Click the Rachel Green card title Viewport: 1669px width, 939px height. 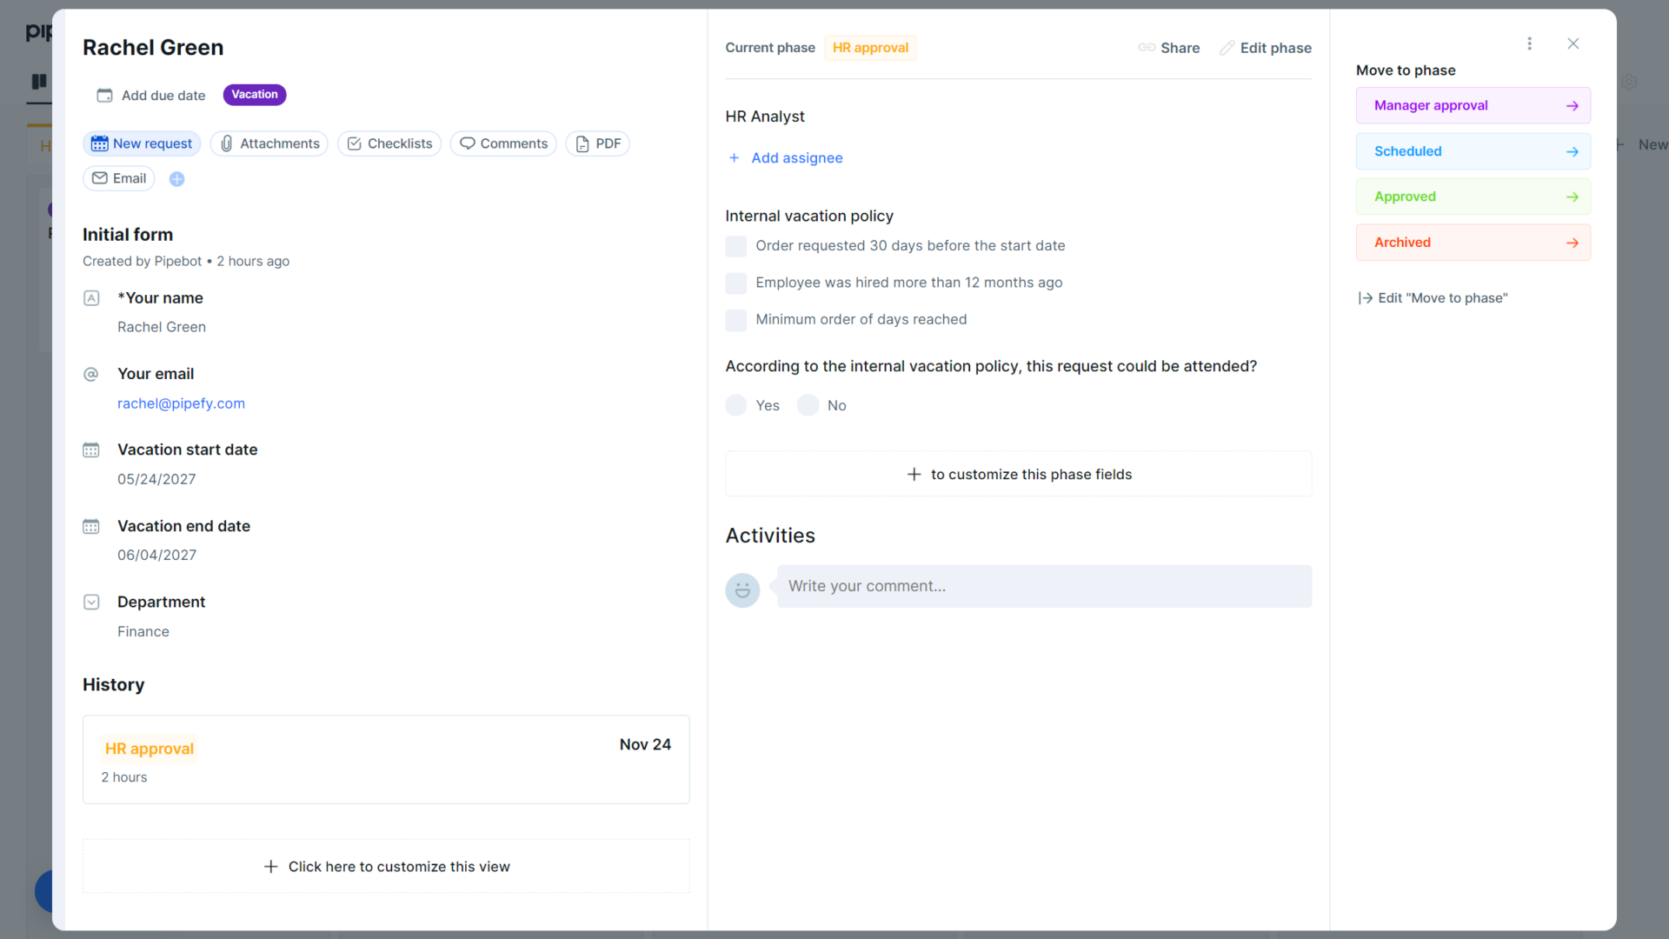click(x=153, y=48)
